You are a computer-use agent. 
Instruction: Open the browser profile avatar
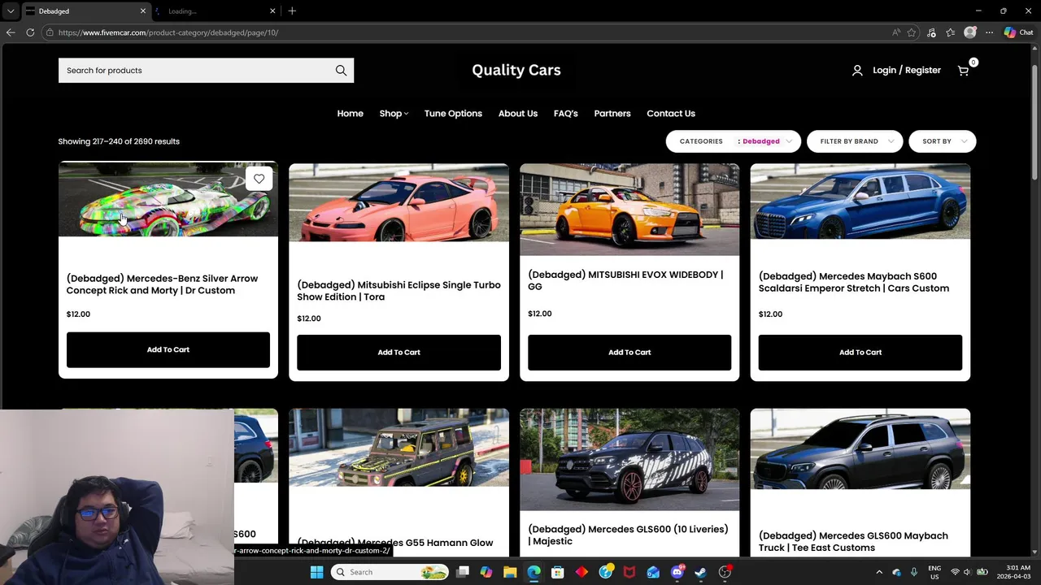(969, 32)
